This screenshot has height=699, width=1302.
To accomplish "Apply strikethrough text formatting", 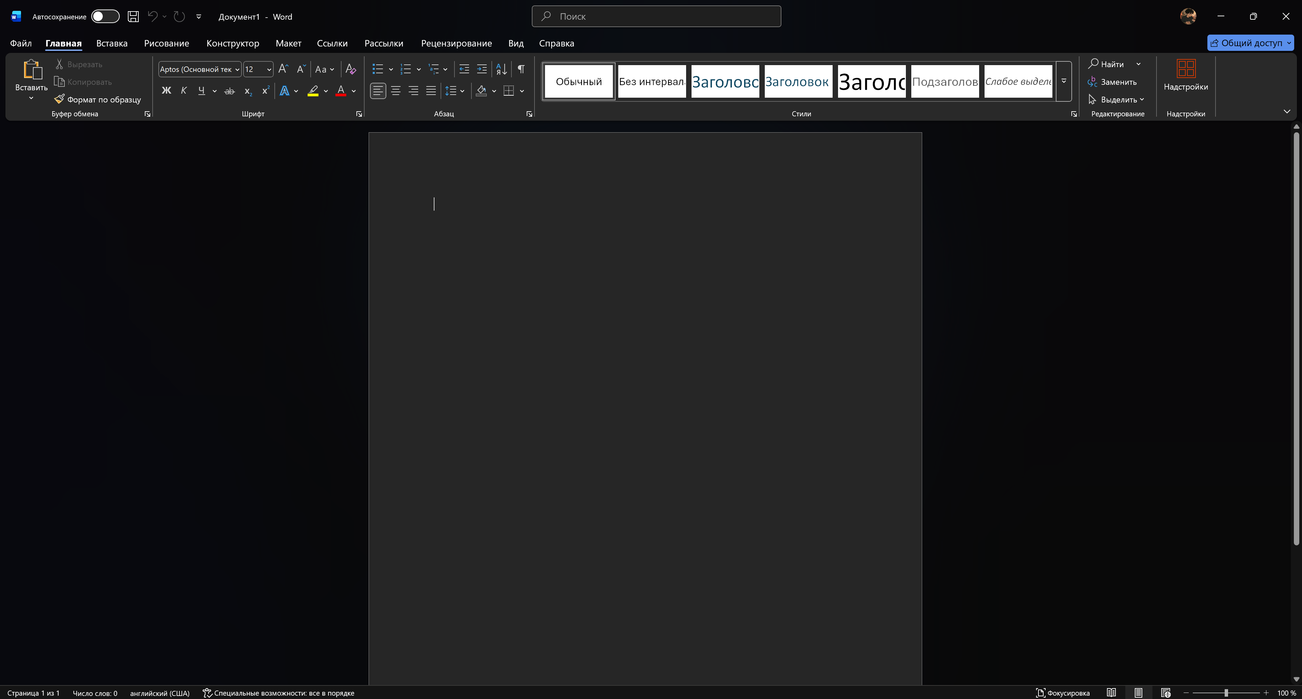I will pos(230,91).
